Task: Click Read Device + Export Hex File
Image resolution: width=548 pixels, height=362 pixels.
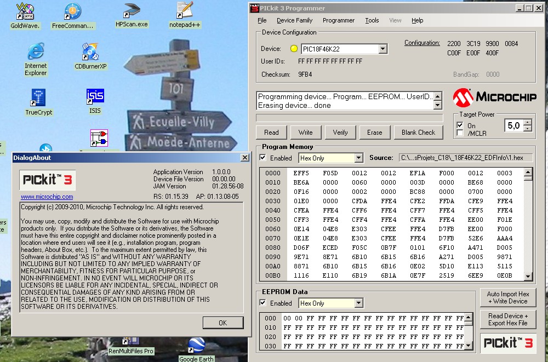Action: click(x=508, y=319)
